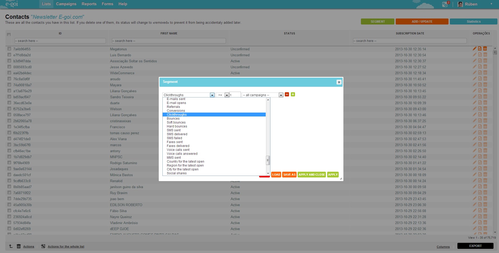499x253 pixels.
Task: Click the red remove condition minus icon
Action: [x=287, y=95]
